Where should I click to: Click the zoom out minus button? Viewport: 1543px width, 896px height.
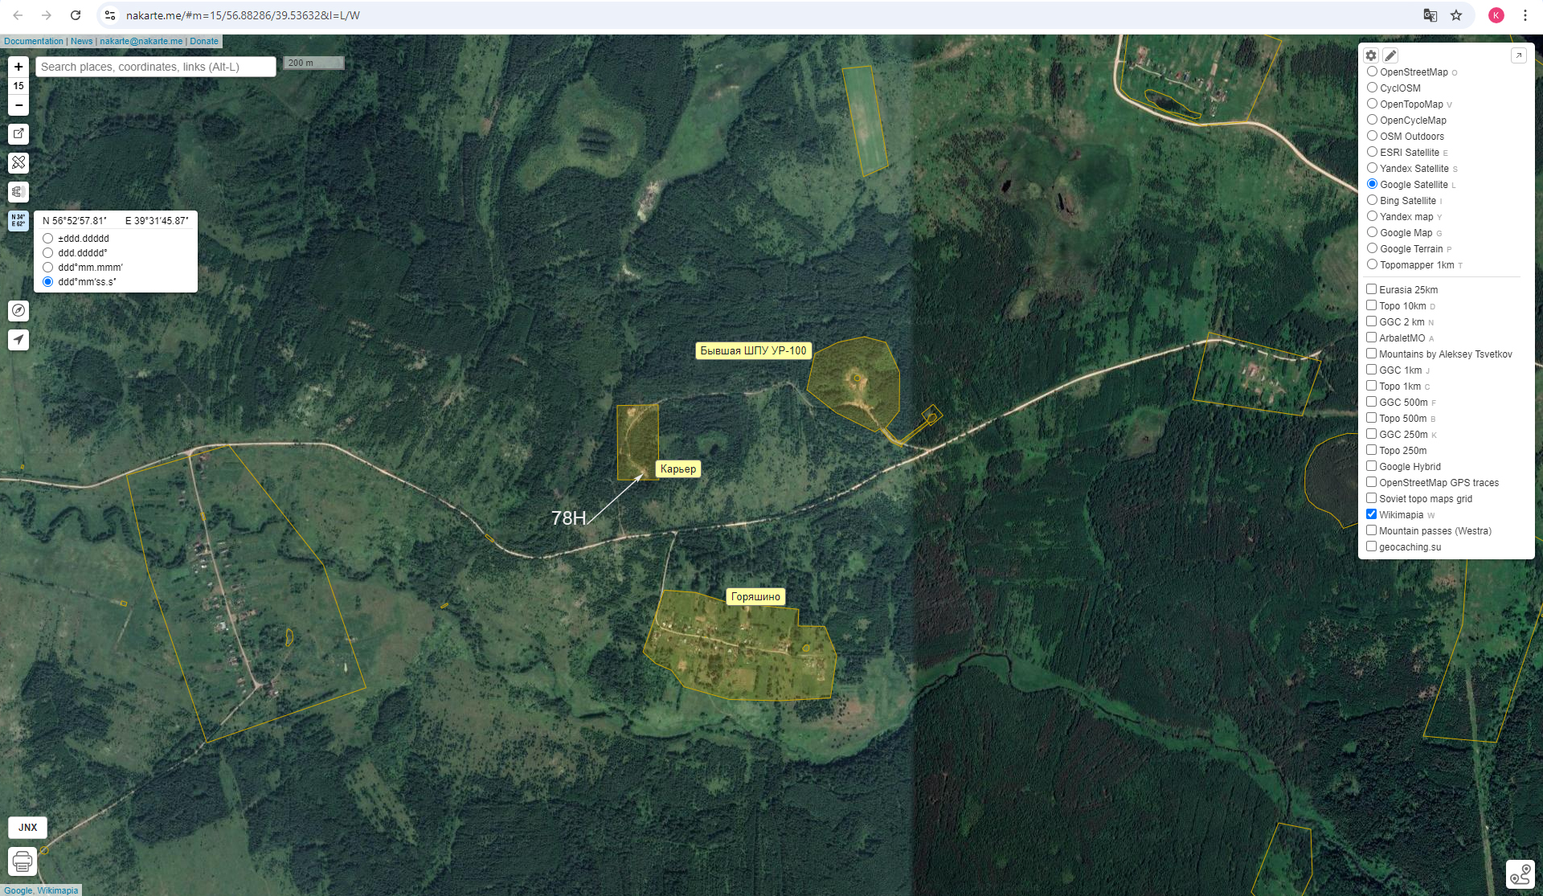coord(18,105)
